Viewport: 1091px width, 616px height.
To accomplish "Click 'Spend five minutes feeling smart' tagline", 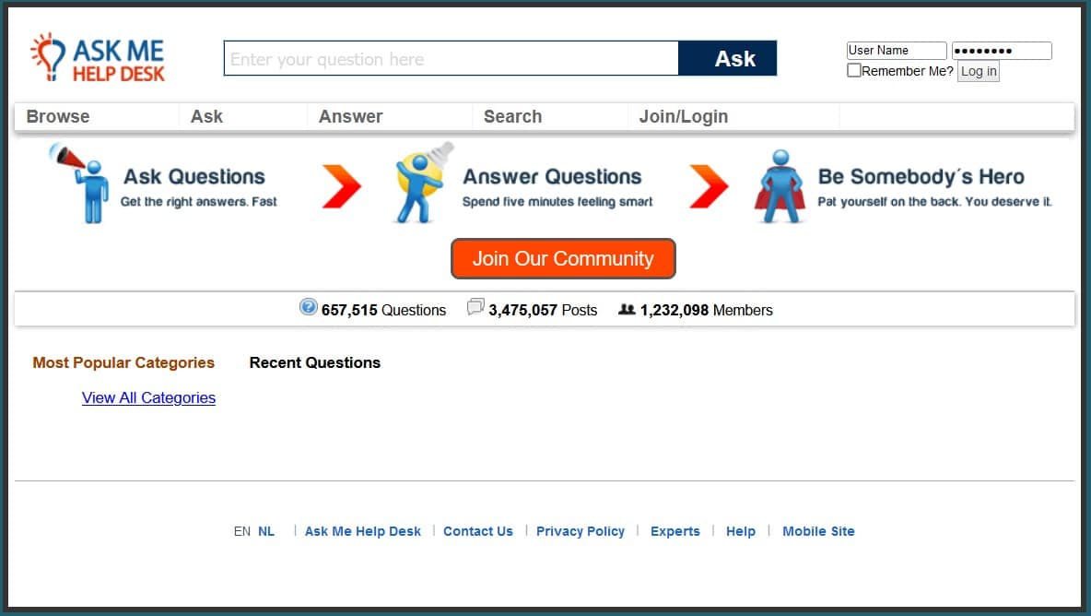I will click(557, 201).
